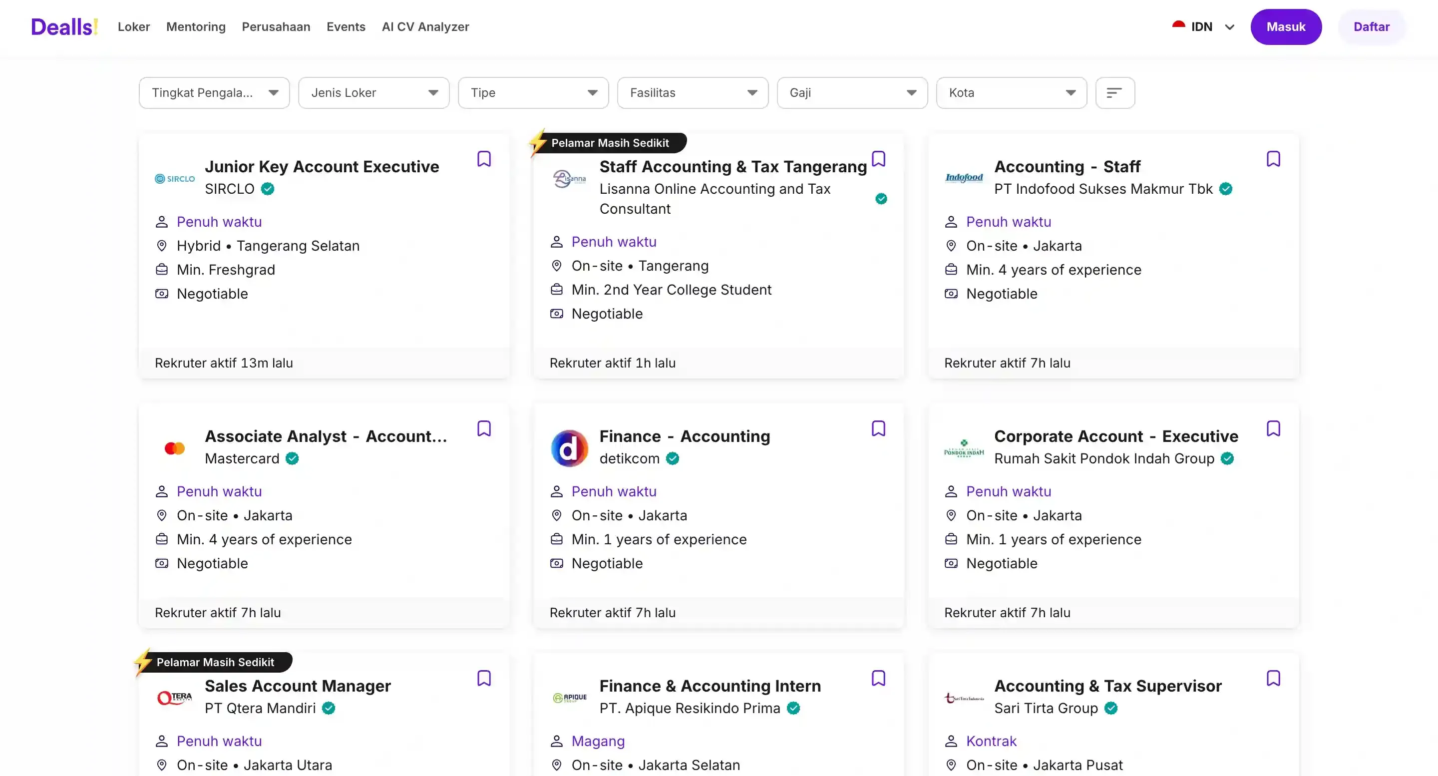Open the Fasilitas filter dropdown
Screen dimensions: 1438x776
point(693,93)
